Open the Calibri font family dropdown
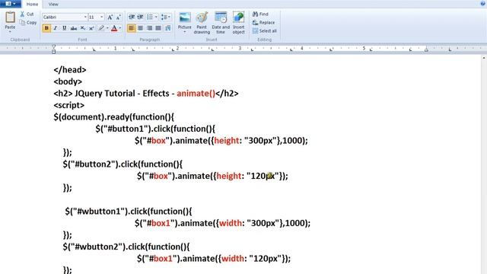Image resolution: width=487 pixels, height=274 pixels. pyautogui.click(x=85, y=17)
